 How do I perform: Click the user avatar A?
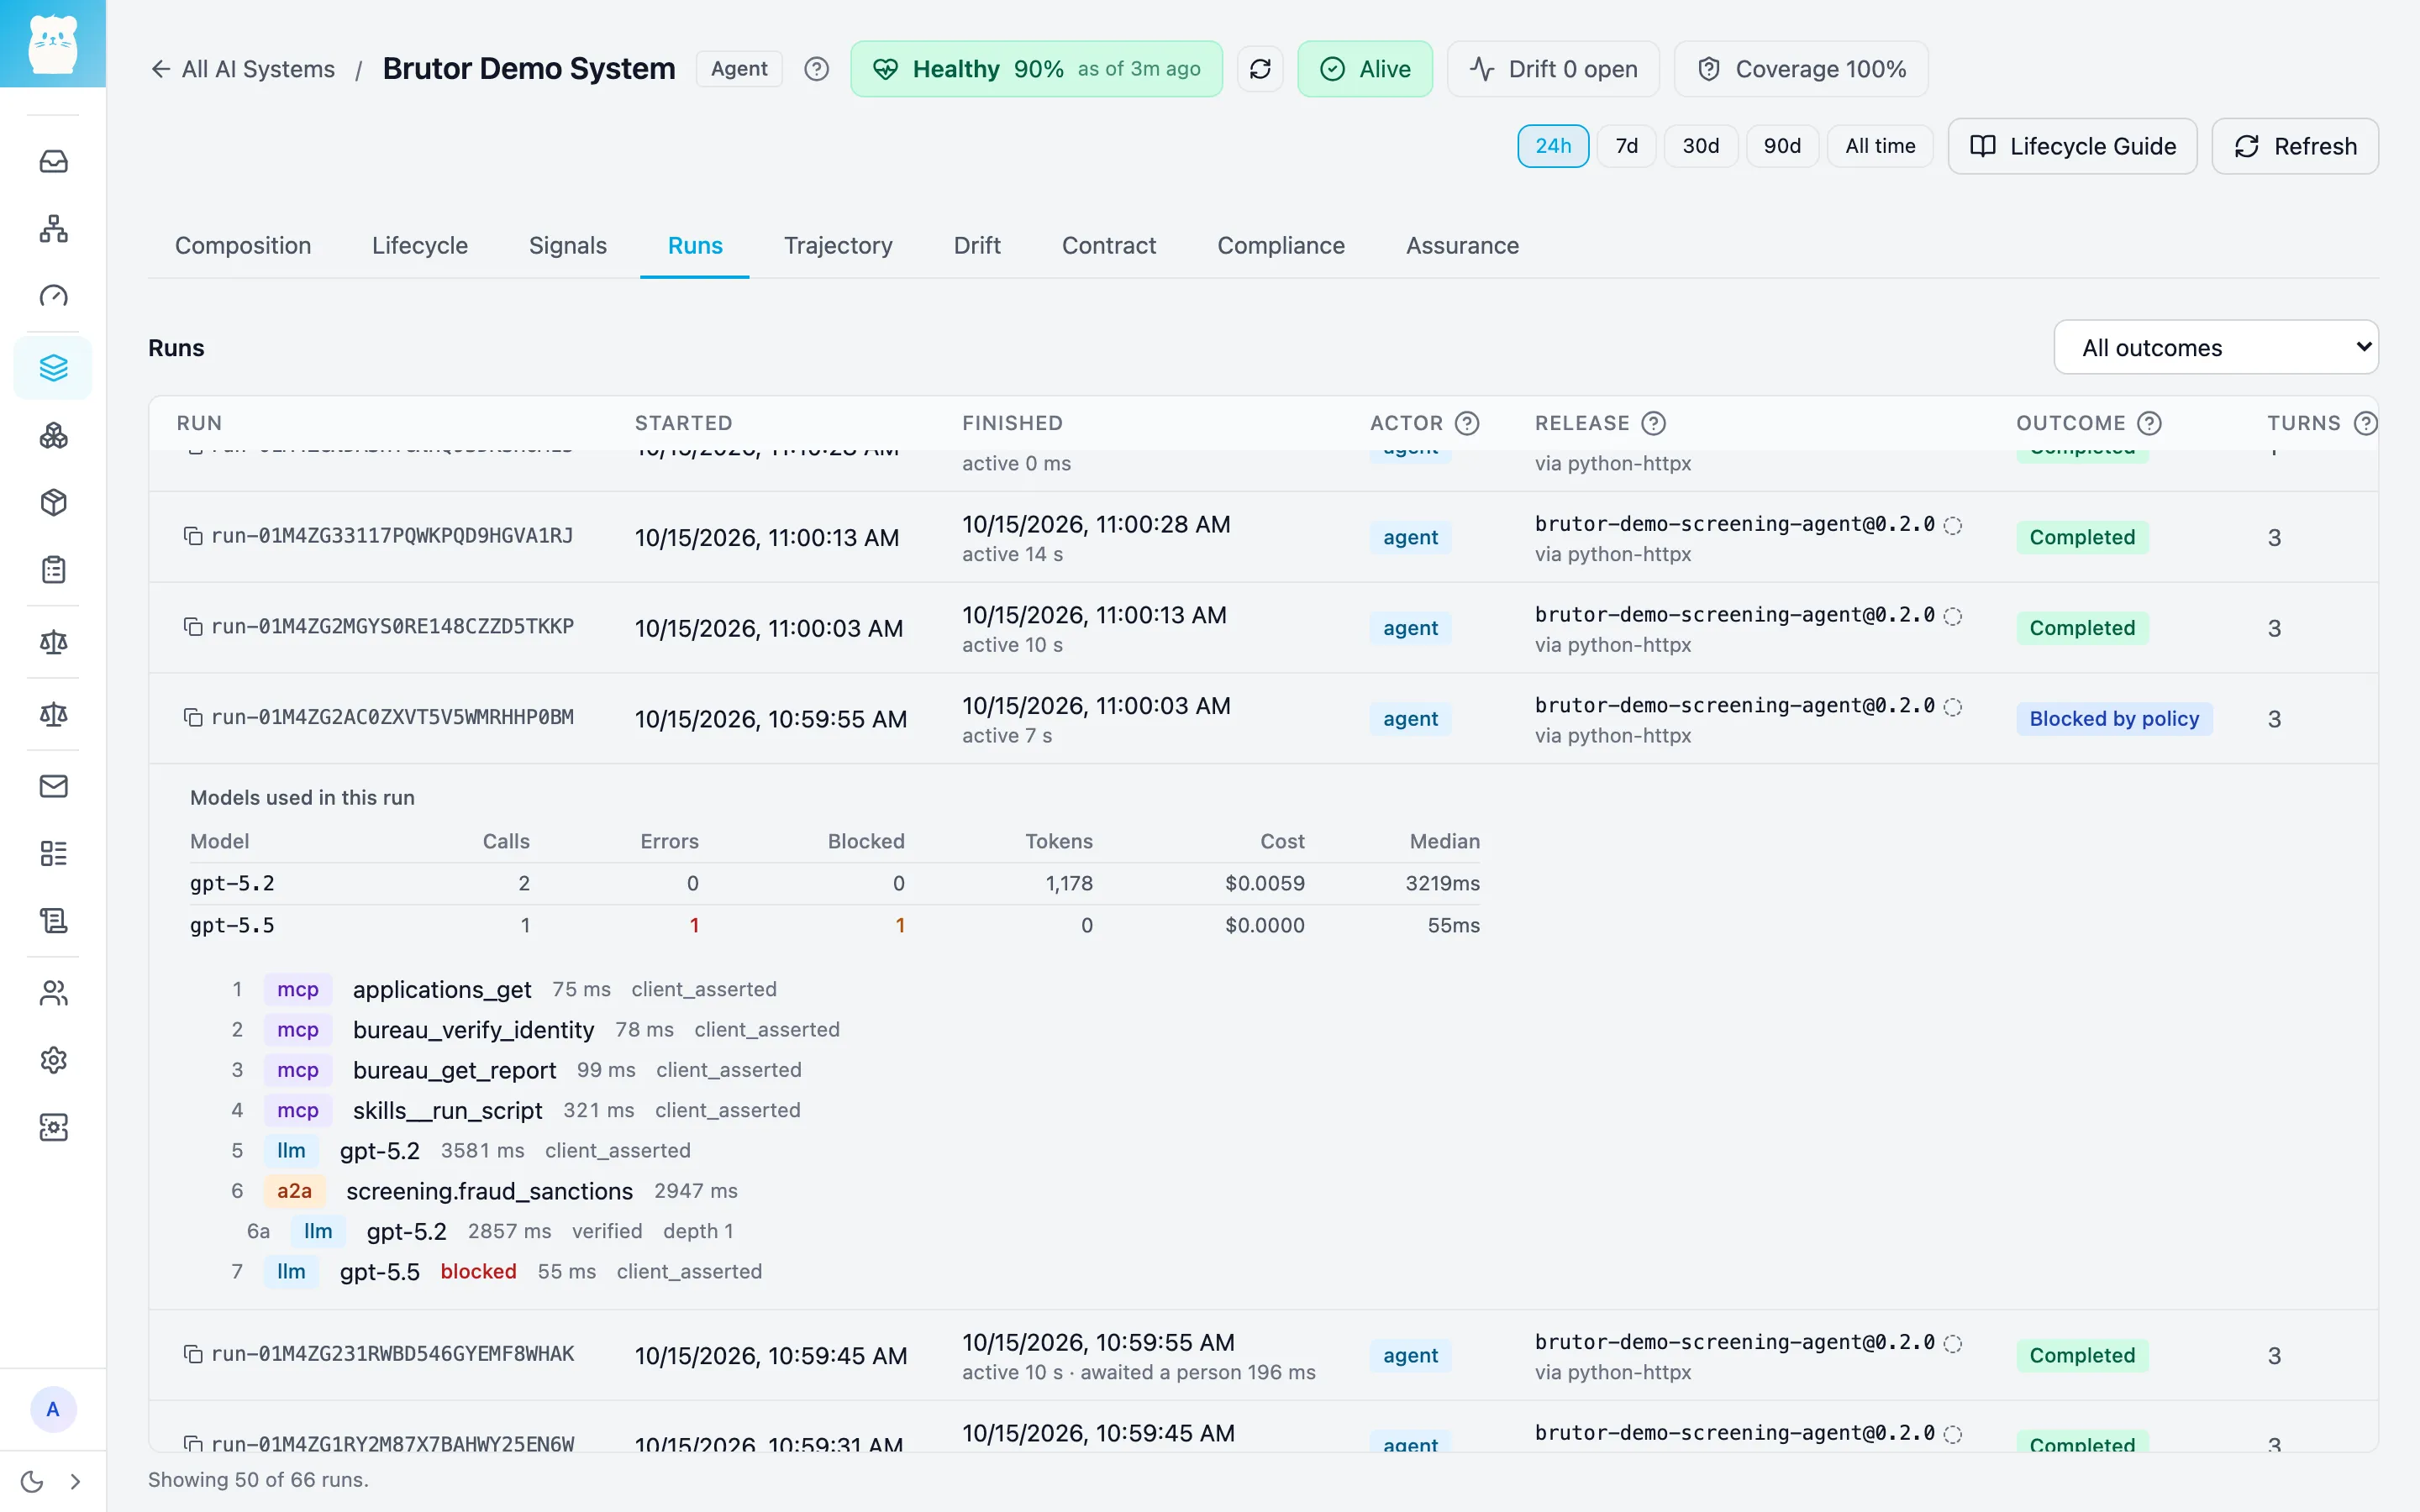click(x=53, y=1409)
